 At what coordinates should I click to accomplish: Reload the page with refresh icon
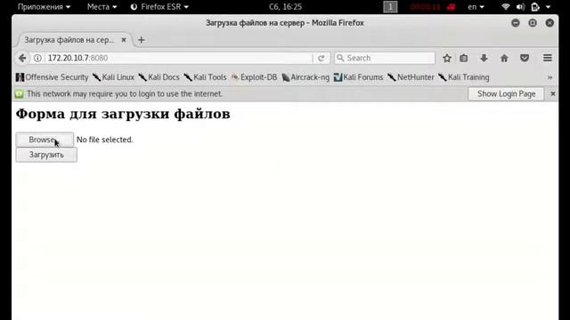tap(321, 58)
